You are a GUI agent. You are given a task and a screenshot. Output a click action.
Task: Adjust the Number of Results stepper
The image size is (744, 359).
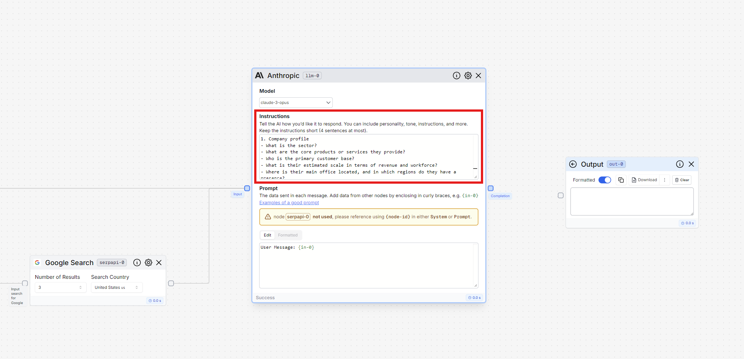(80, 287)
